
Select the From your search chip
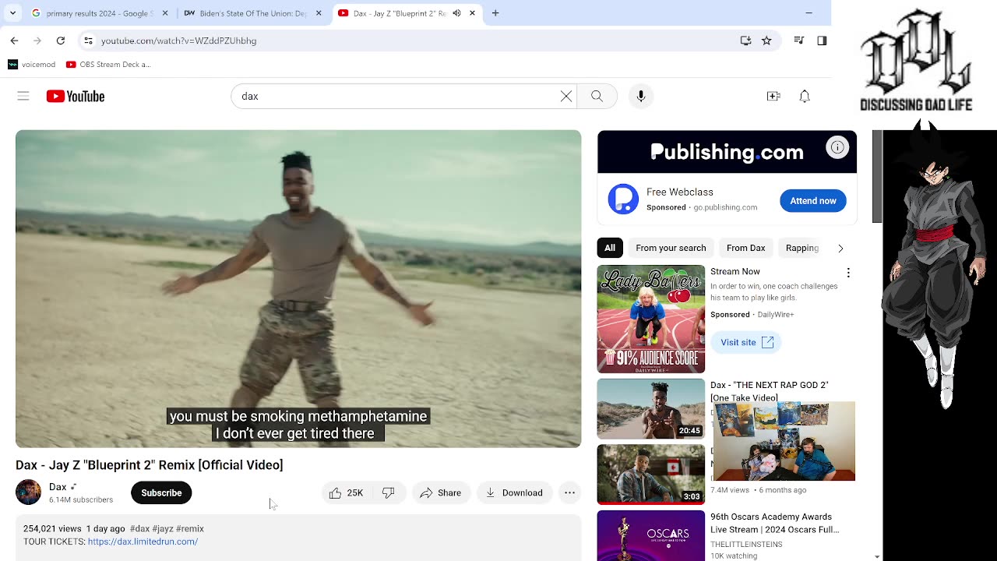671,248
